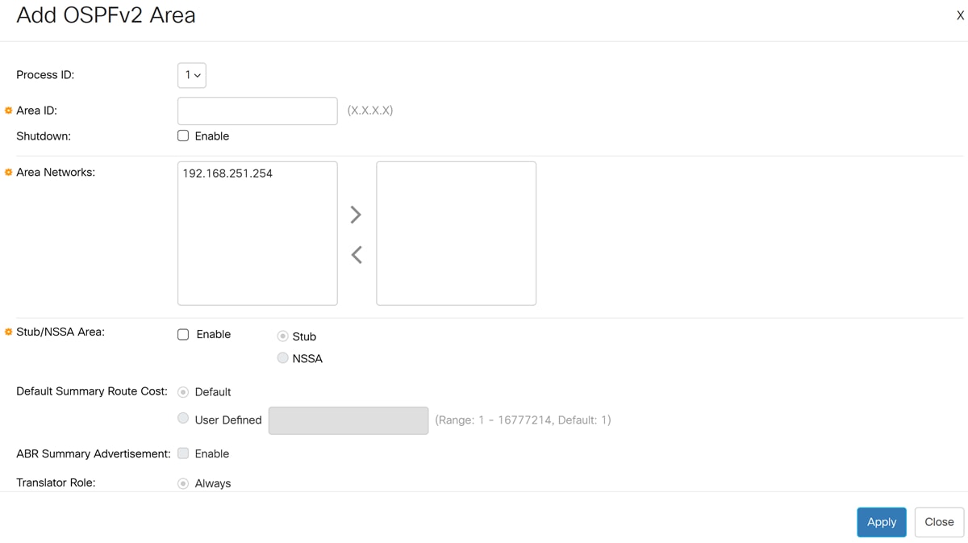Toggle ABR Summary Advertisement checkbox
The height and width of the screenshot is (543, 968).
(x=183, y=453)
